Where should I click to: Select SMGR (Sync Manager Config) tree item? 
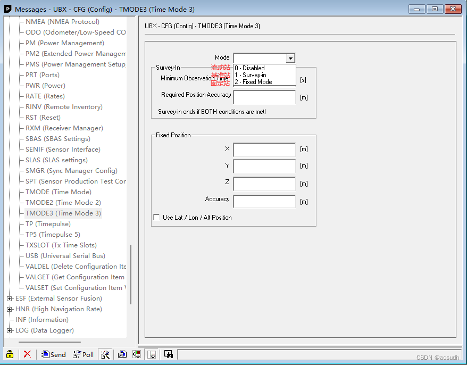tap(71, 171)
